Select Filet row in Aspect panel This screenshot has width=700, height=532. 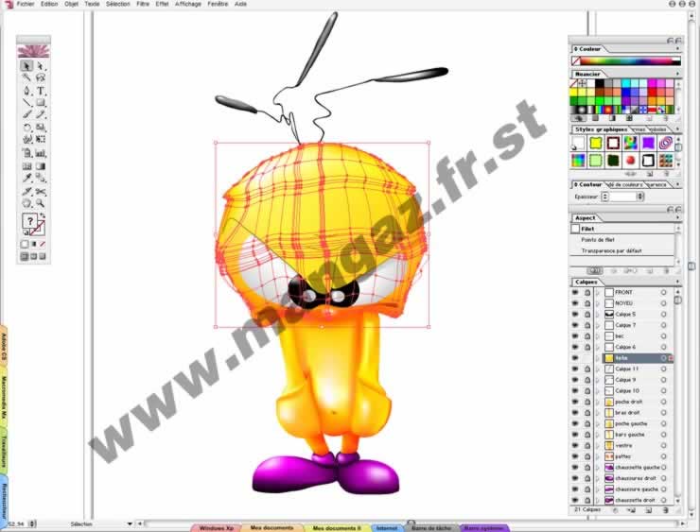[x=622, y=229]
